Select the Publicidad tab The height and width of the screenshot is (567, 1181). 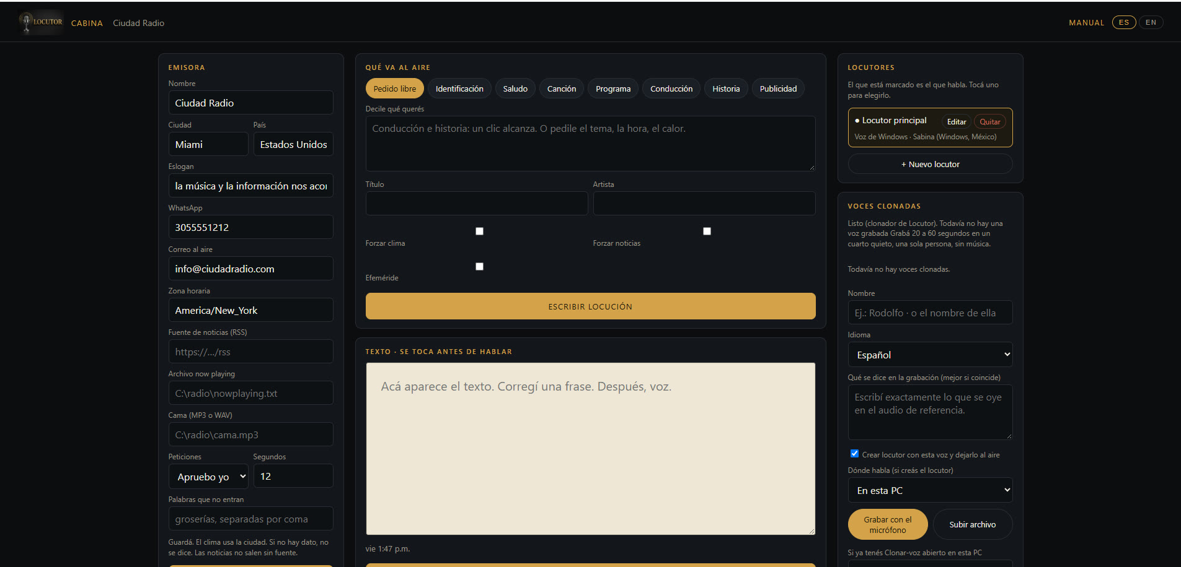click(778, 89)
